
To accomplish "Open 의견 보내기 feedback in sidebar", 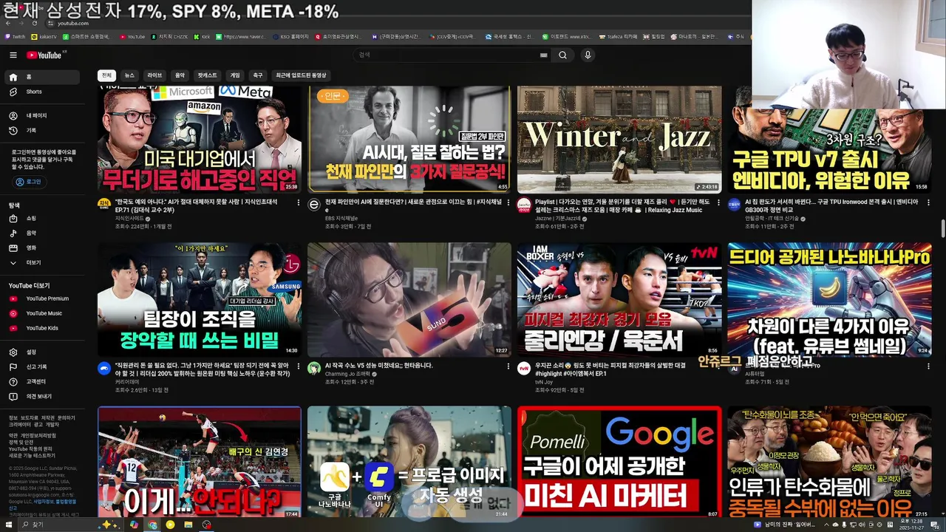I will click(43, 397).
